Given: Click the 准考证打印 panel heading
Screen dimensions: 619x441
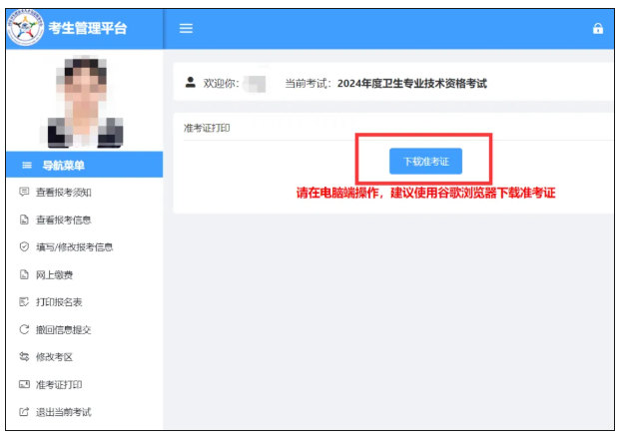Looking at the screenshot, I should [208, 129].
